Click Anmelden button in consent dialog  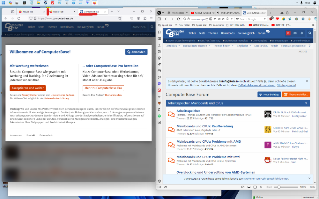click(136, 52)
